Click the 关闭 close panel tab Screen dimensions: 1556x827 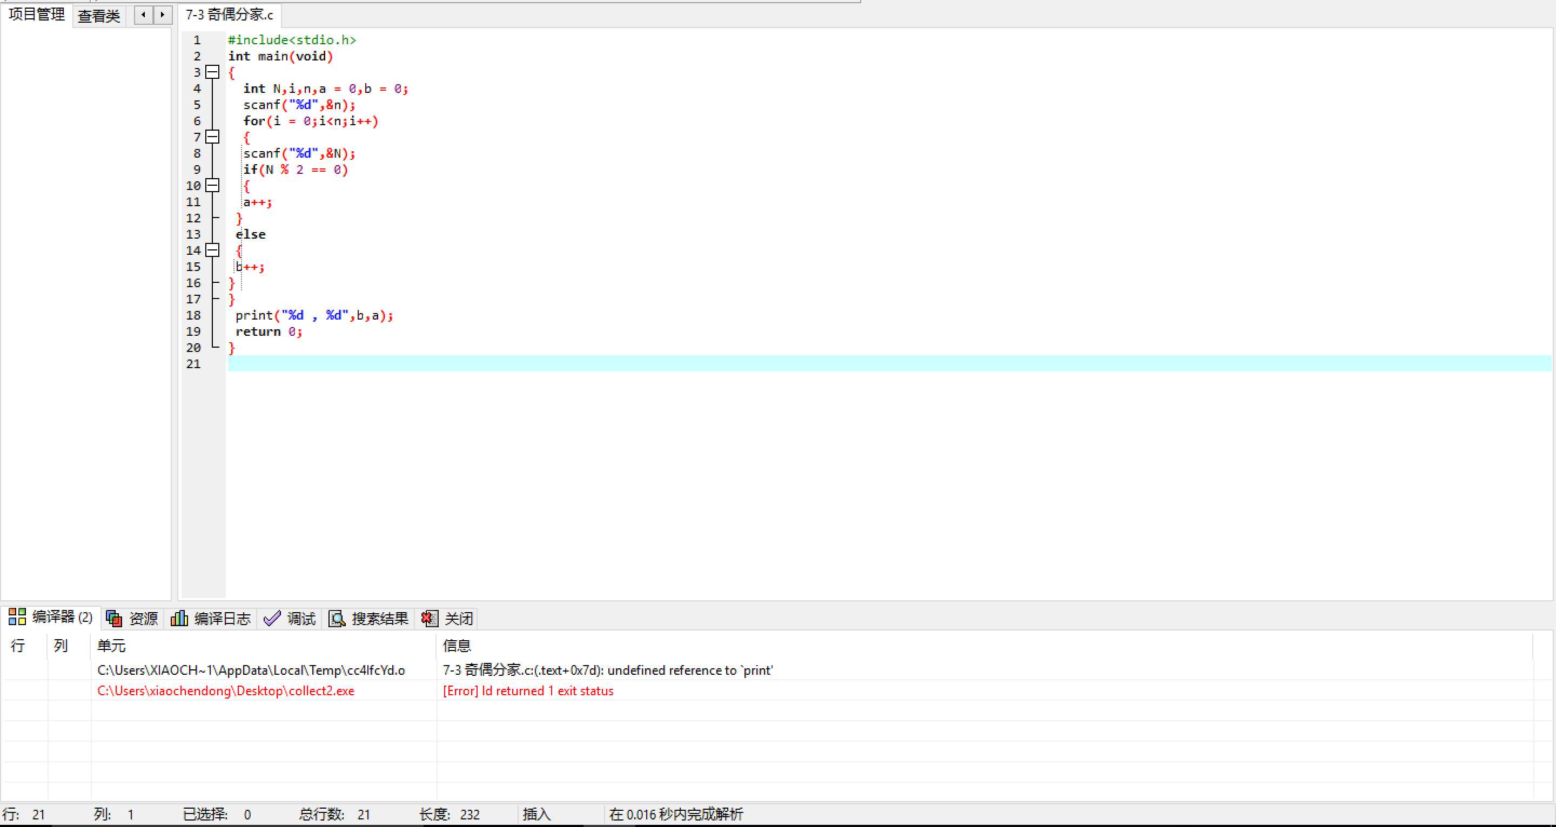447,619
